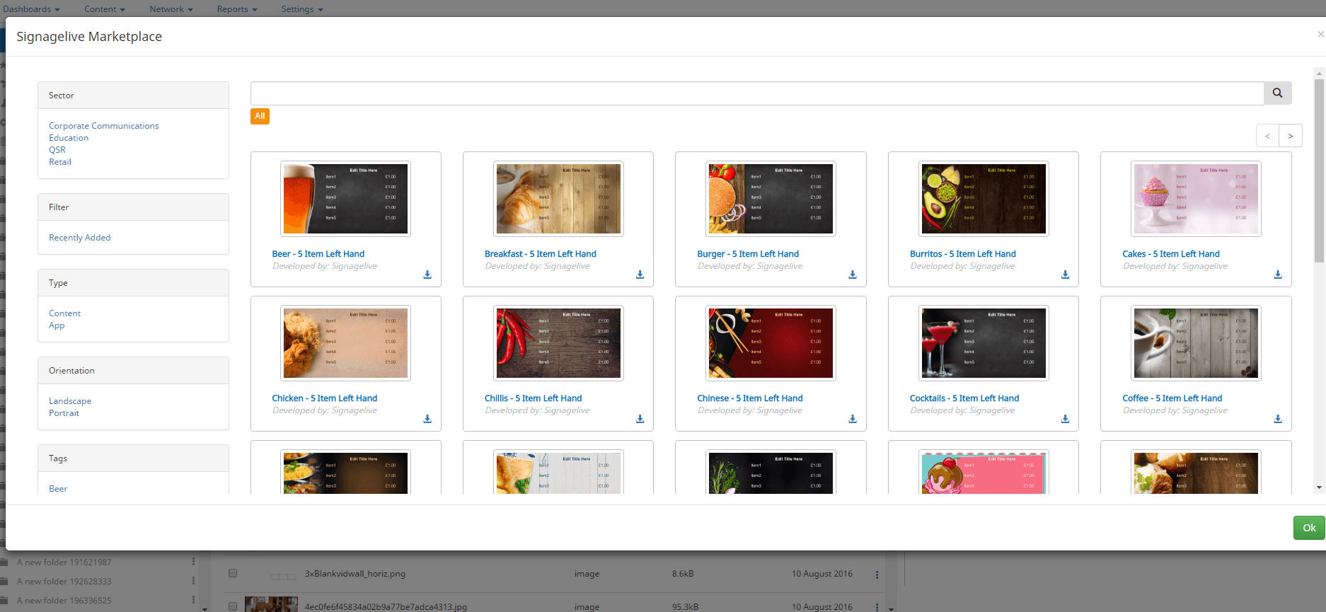This screenshot has height=612, width=1326.
Task: Open the Settings dropdown menu
Action: (x=301, y=9)
